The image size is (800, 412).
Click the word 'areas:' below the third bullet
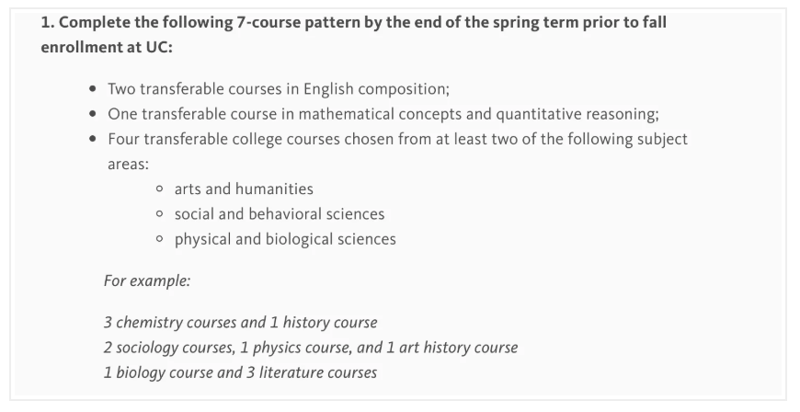[x=128, y=164]
